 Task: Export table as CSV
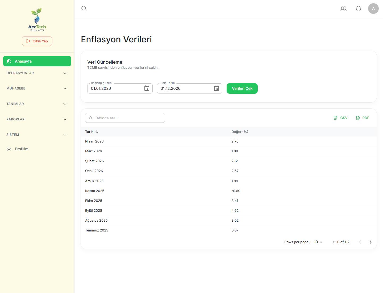click(x=341, y=118)
